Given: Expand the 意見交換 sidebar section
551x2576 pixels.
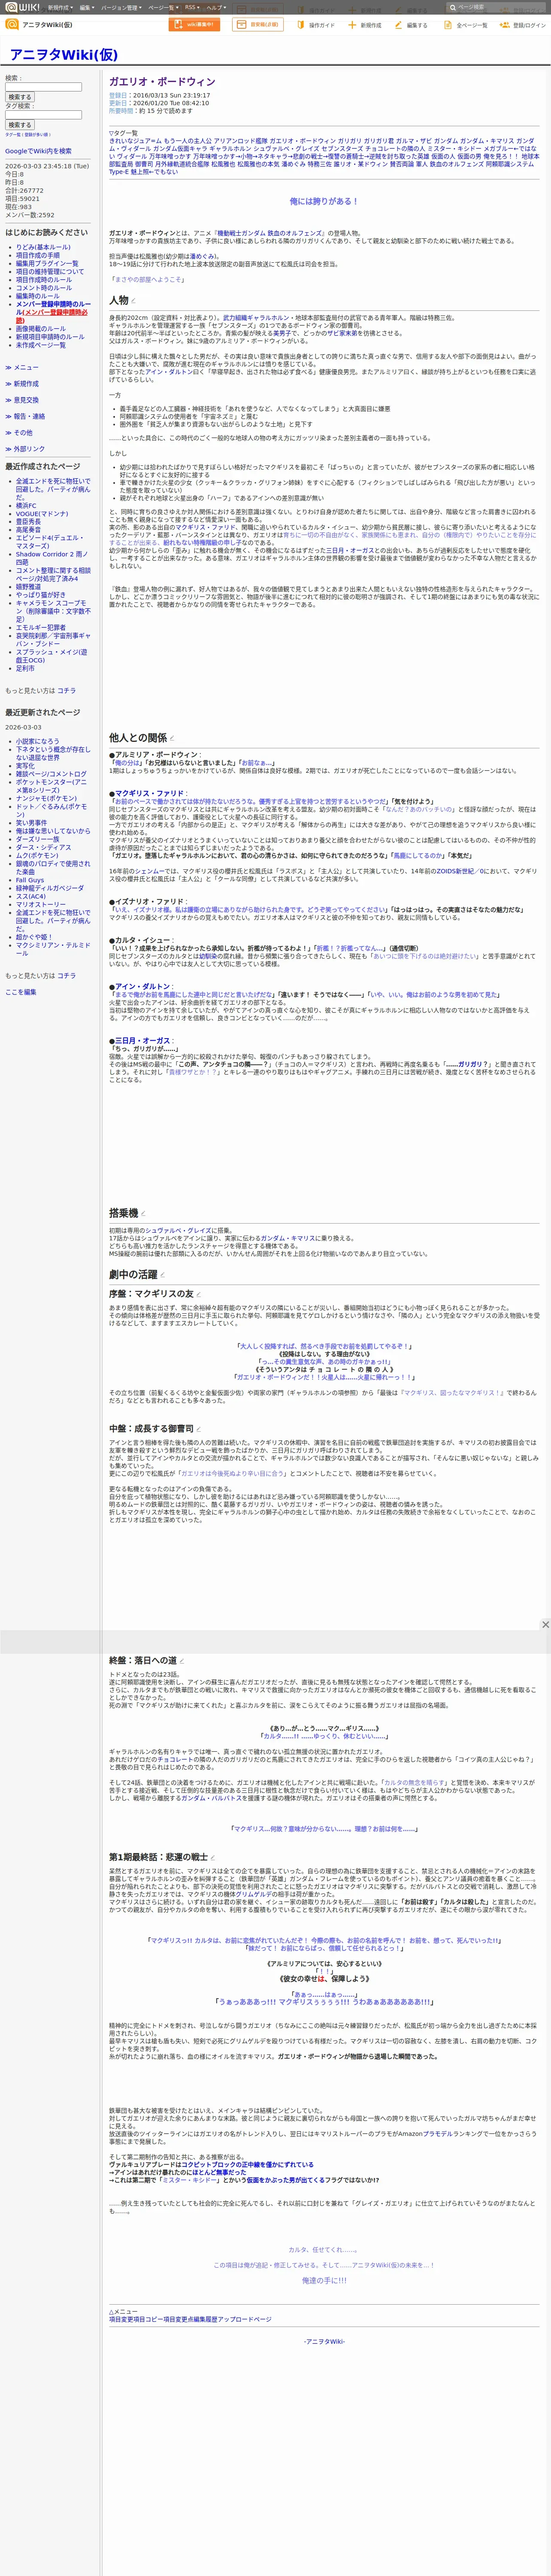Looking at the screenshot, I should click(x=22, y=400).
